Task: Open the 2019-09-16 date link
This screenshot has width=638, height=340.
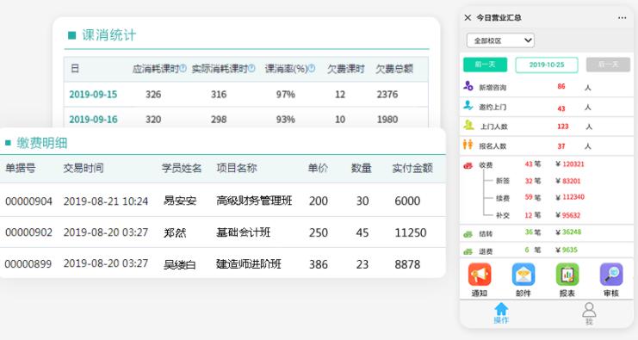Action: (93, 119)
